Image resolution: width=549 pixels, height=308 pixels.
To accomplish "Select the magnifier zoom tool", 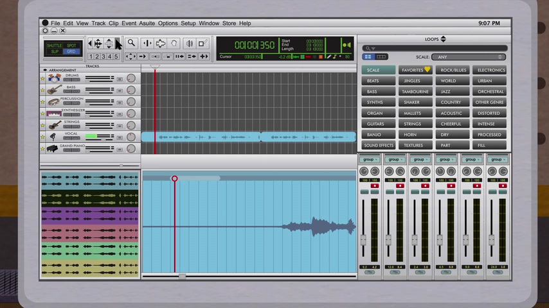I will pos(131,43).
